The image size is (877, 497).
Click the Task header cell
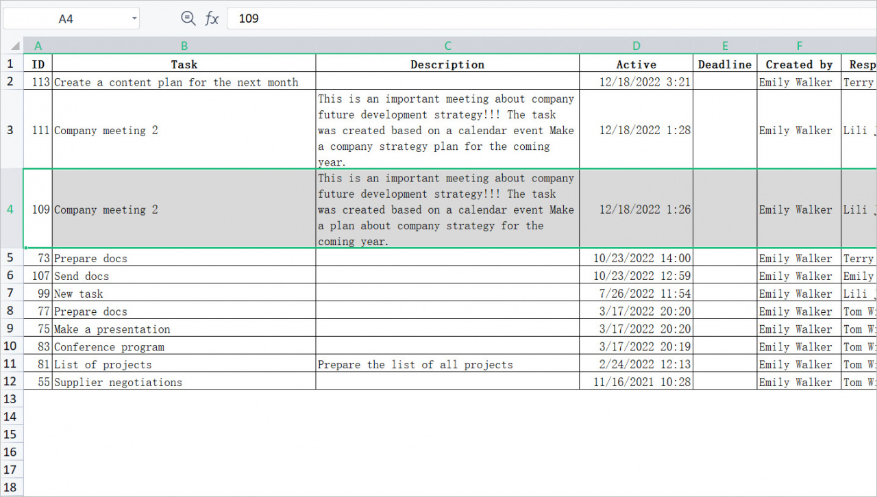184,64
